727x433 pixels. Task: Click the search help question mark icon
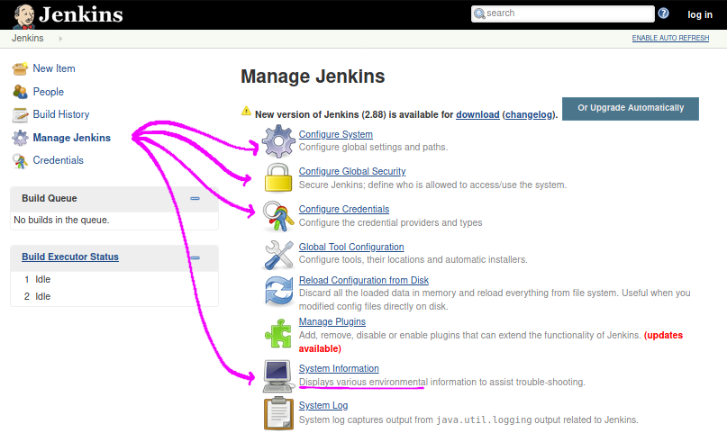pos(663,14)
